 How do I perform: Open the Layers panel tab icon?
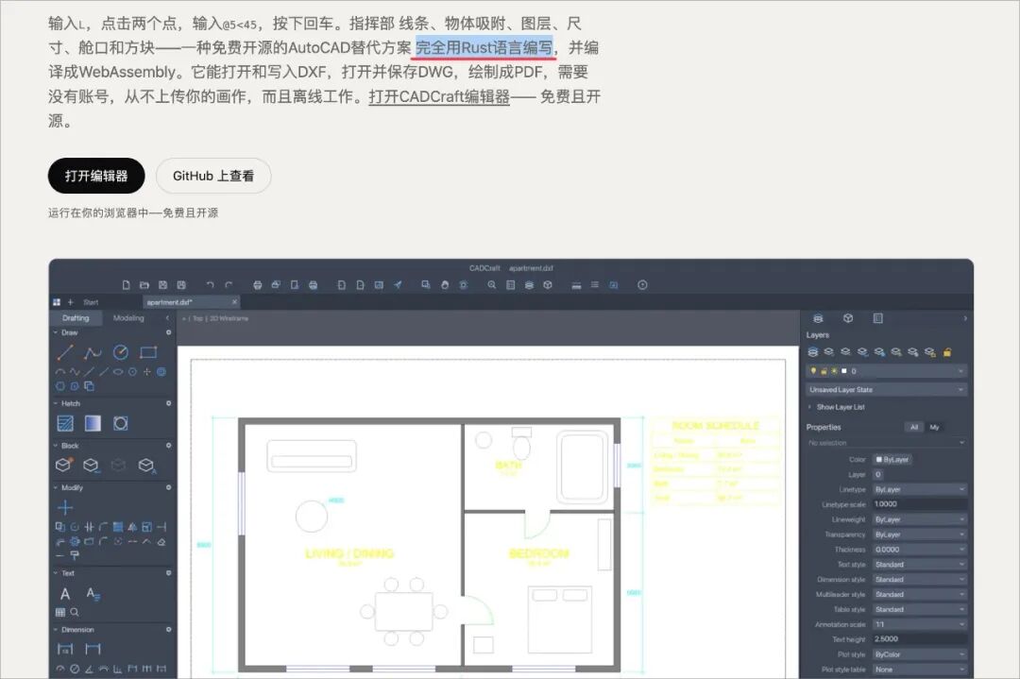coord(818,318)
